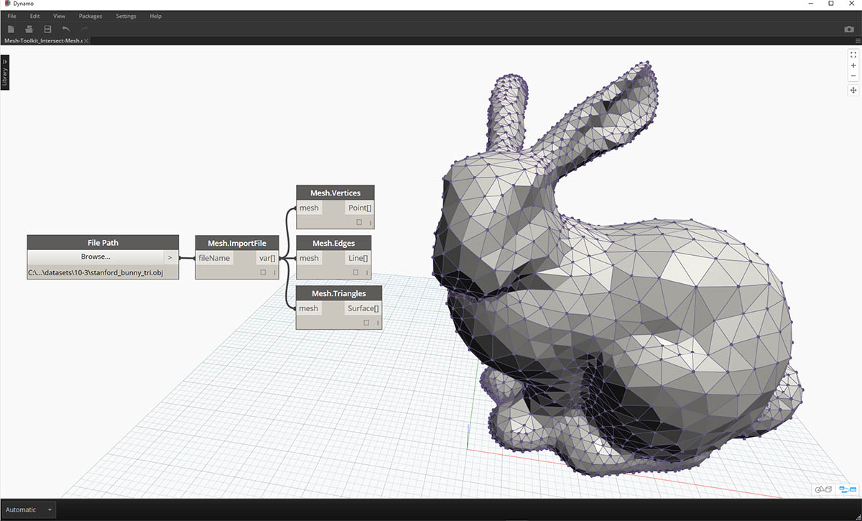Expand the File Path node output arrow
Image resolution: width=862 pixels, height=521 pixels.
pyautogui.click(x=170, y=257)
